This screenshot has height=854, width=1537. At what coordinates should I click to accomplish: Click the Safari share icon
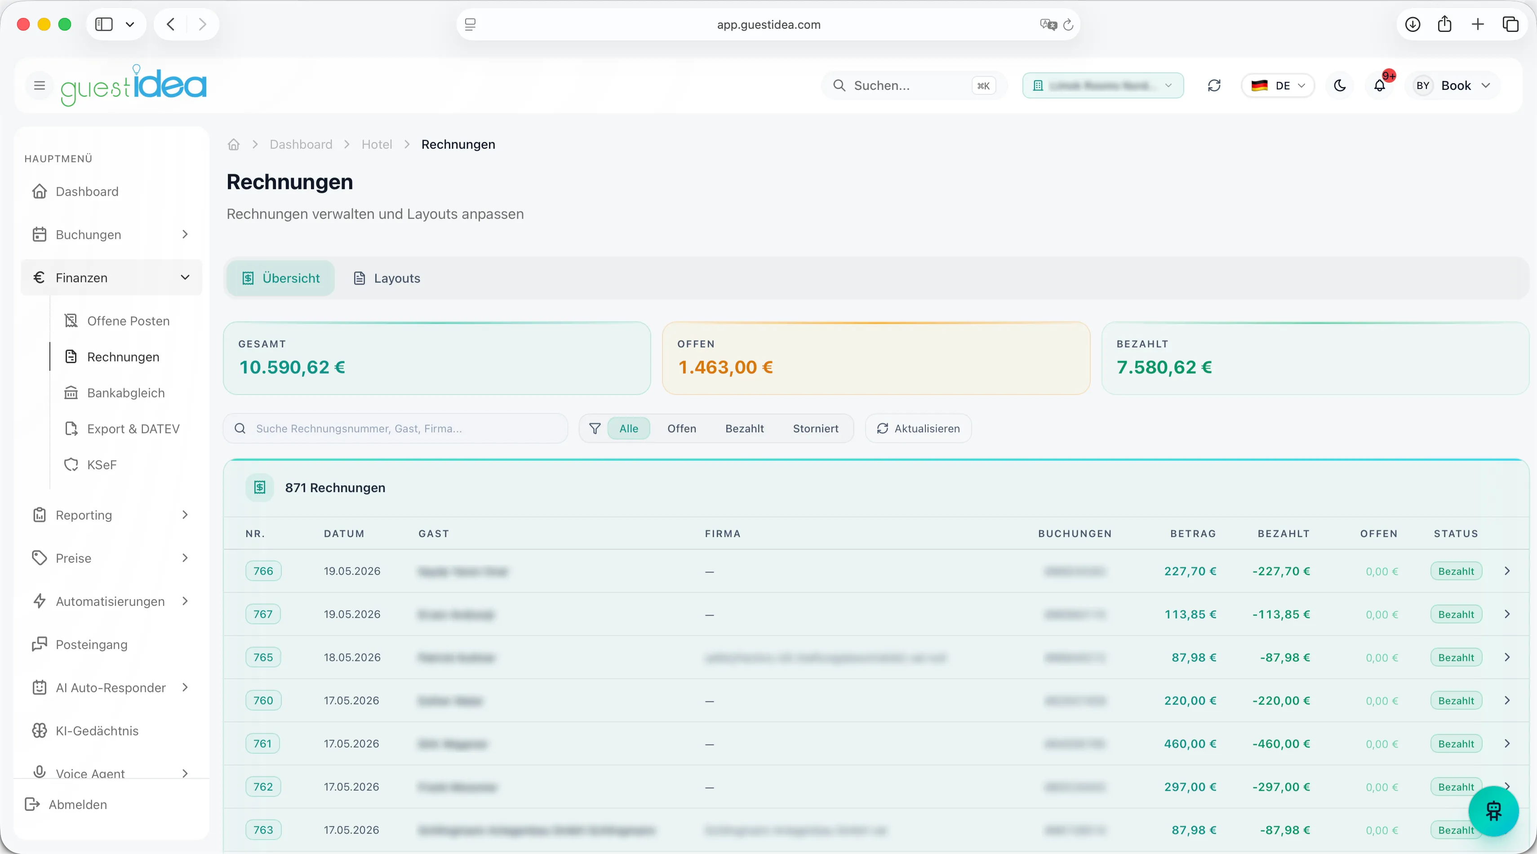[x=1444, y=24]
